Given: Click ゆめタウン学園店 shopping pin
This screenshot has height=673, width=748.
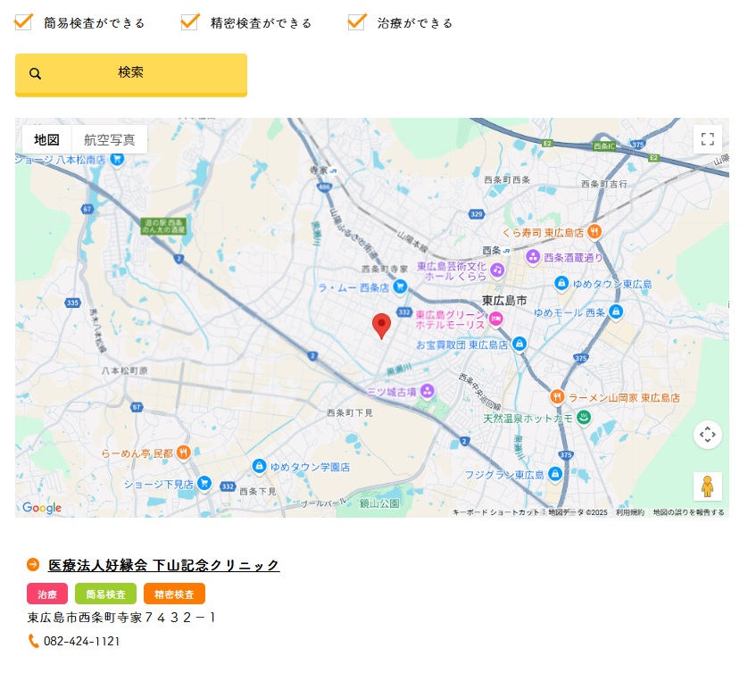Looking at the screenshot, I should pyautogui.click(x=259, y=466).
